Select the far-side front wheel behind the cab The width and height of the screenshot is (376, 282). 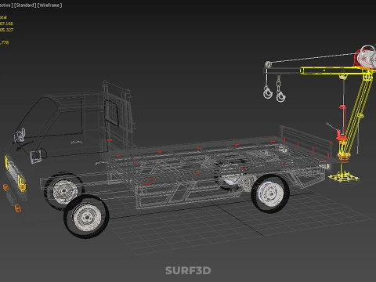coord(63,191)
